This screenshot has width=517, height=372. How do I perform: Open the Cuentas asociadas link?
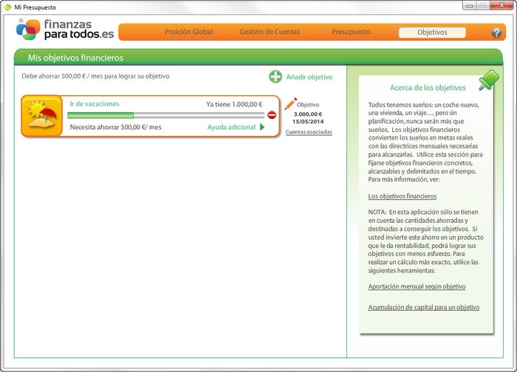(x=309, y=132)
